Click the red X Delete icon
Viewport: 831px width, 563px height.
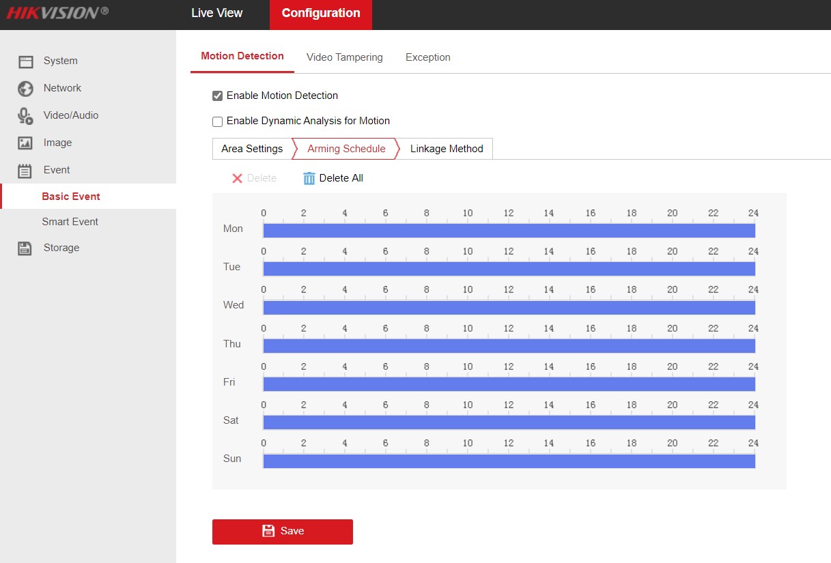click(x=238, y=178)
